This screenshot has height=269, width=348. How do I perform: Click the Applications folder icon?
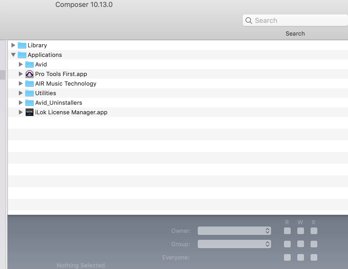click(22, 55)
